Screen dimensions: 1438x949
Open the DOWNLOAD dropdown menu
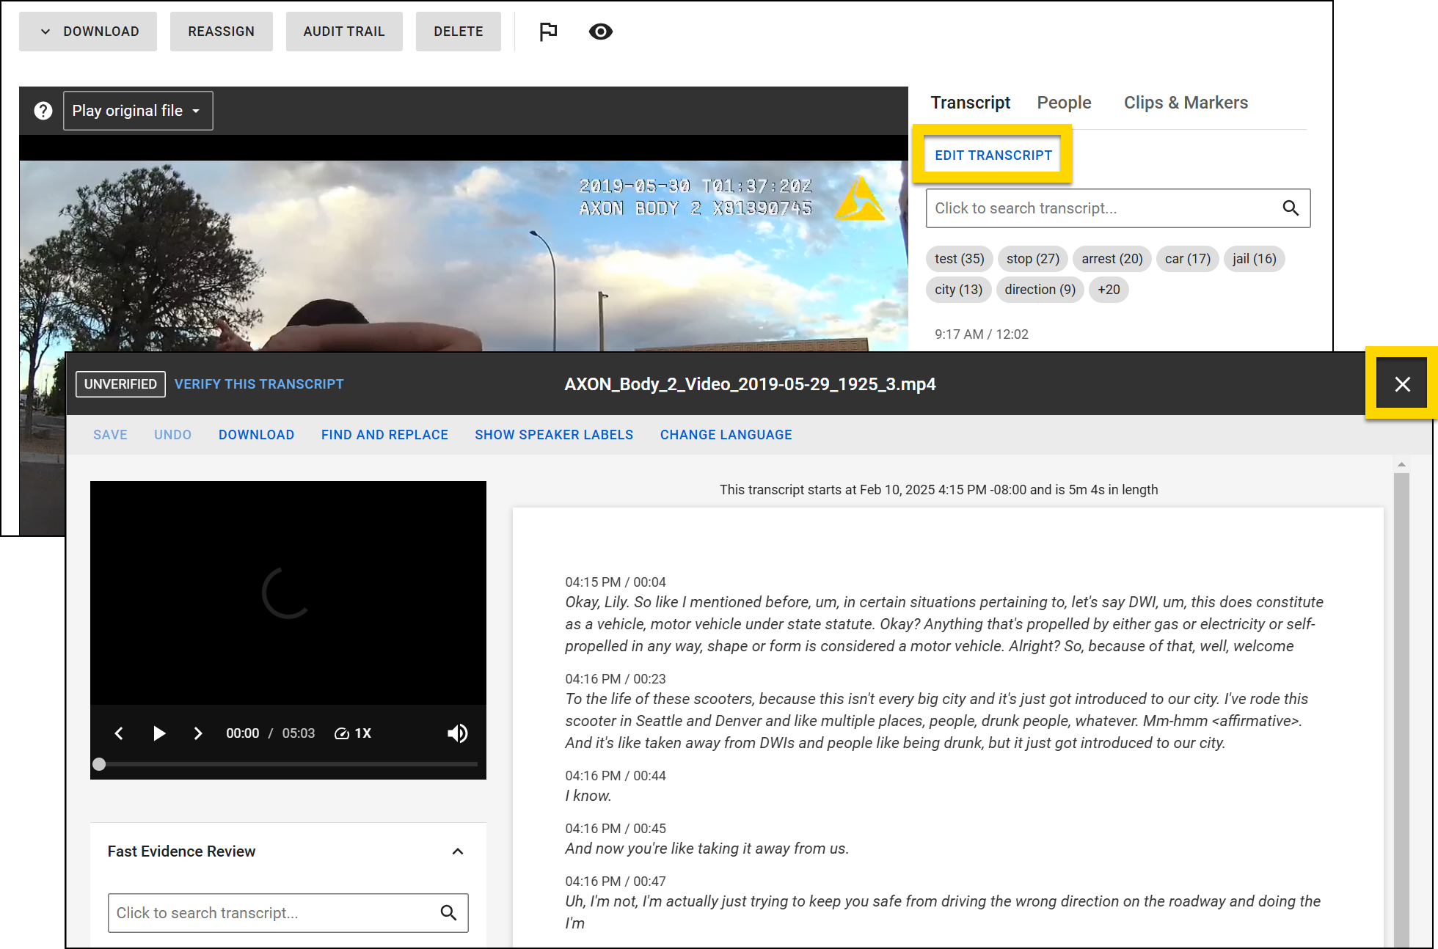click(x=87, y=32)
